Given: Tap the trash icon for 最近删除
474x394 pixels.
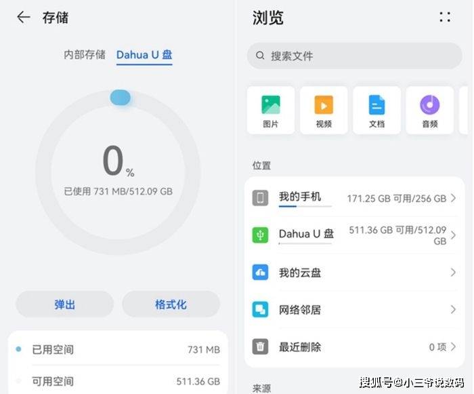Looking at the screenshot, I should (260, 347).
